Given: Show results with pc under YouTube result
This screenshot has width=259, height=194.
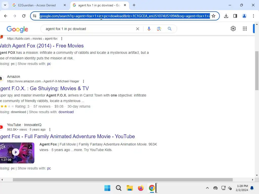Looking at the screenshot, I should [x=49, y=168].
